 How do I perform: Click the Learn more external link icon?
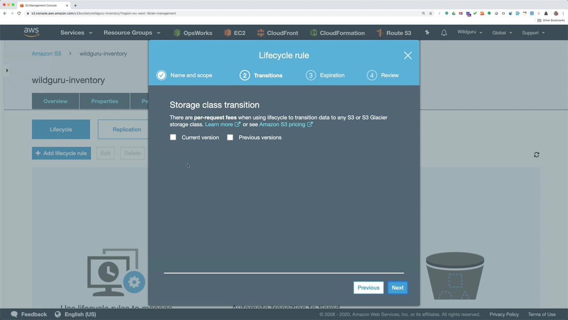tap(237, 124)
